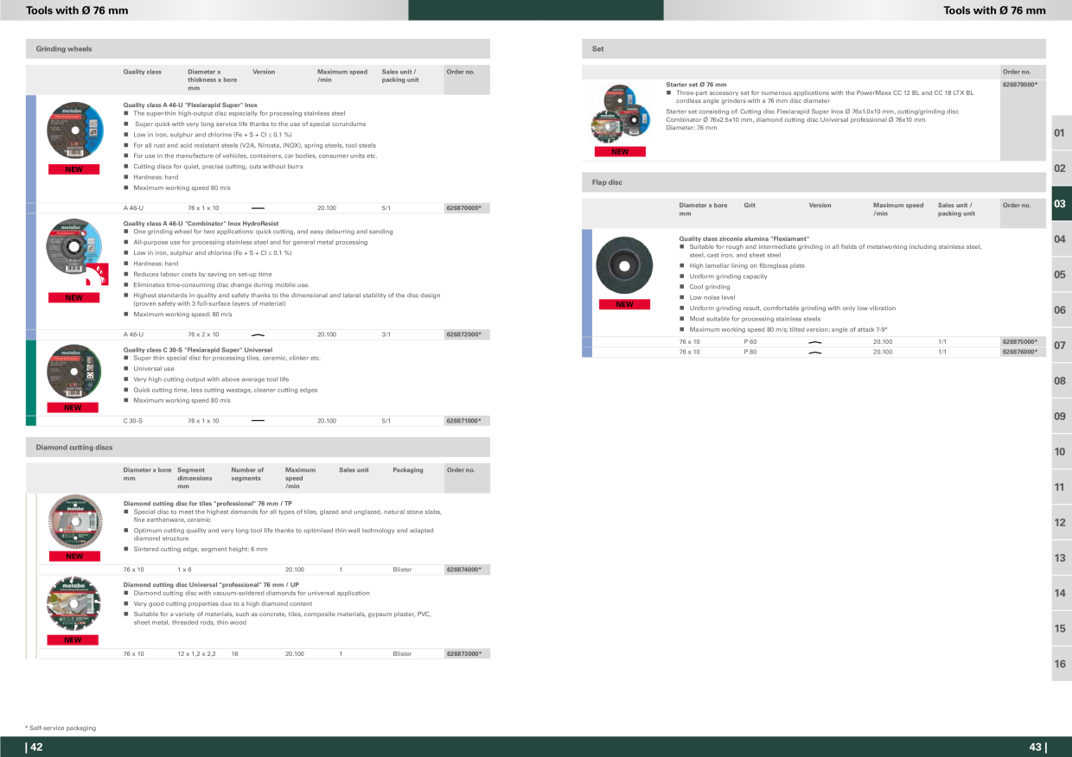This screenshot has height=757, width=1072.
Task: Click the Starter set Ø 76 mm title
Action: click(x=696, y=85)
